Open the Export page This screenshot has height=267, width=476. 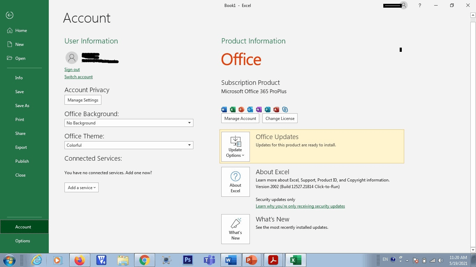[x=24, y=147]
